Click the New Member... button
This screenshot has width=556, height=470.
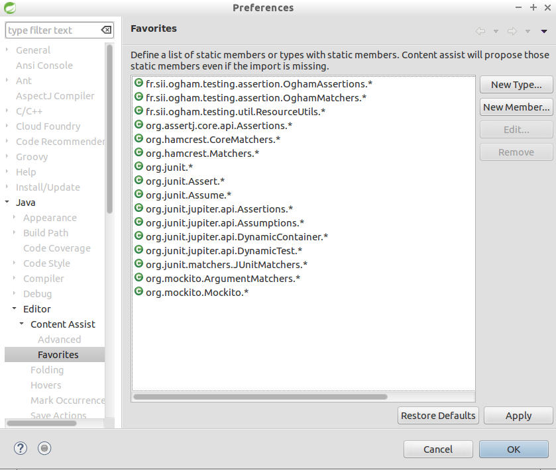pyautogui.click(x=516, y=107)
